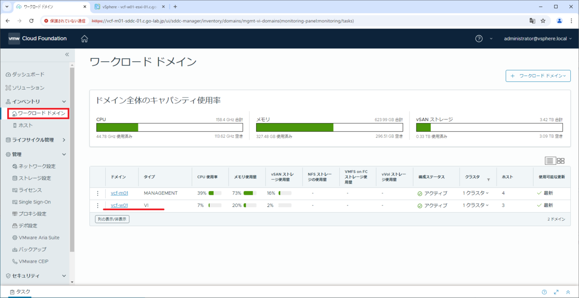Open the vcf-m01 domain link
Image resolution: width=579 pixels, height=298 pixels.
(119, 193)
